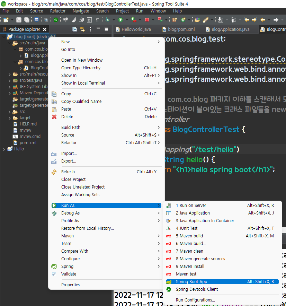Switch to the blog/pom.xml editor tab
The image size is (286, 306).
pyautogui.click(x=179, y=29)
